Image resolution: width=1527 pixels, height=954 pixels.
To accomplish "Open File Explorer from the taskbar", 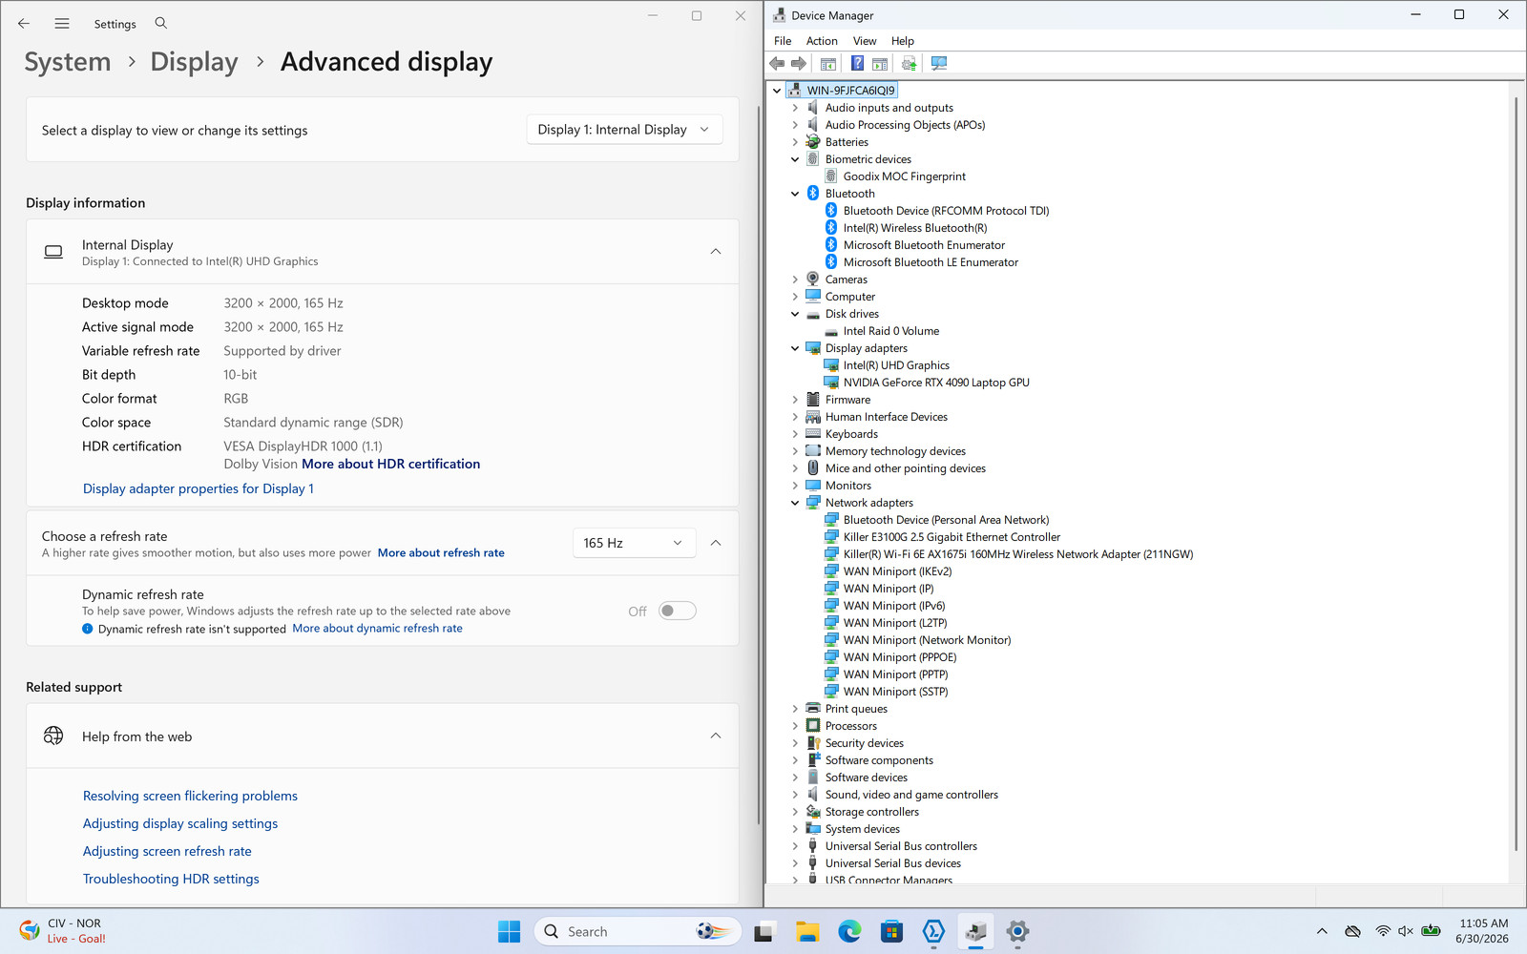I will click(x=807, y=932).
